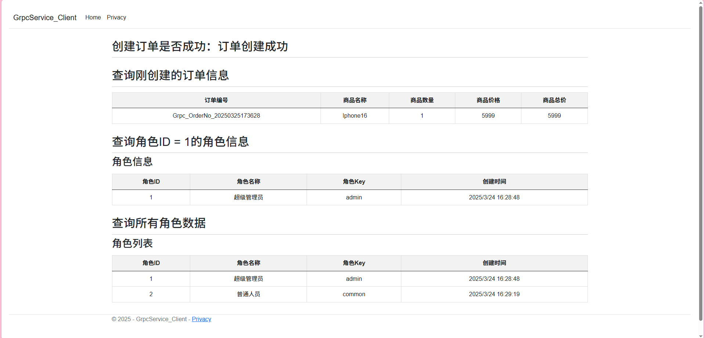Image resolution: width=705 pixels, height=338 pixels.
Task: Click the common role key cell
Action: [x=354, y=294]
